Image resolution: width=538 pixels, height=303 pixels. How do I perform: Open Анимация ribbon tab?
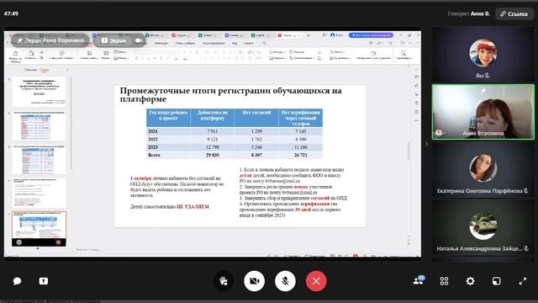[161, 43]
